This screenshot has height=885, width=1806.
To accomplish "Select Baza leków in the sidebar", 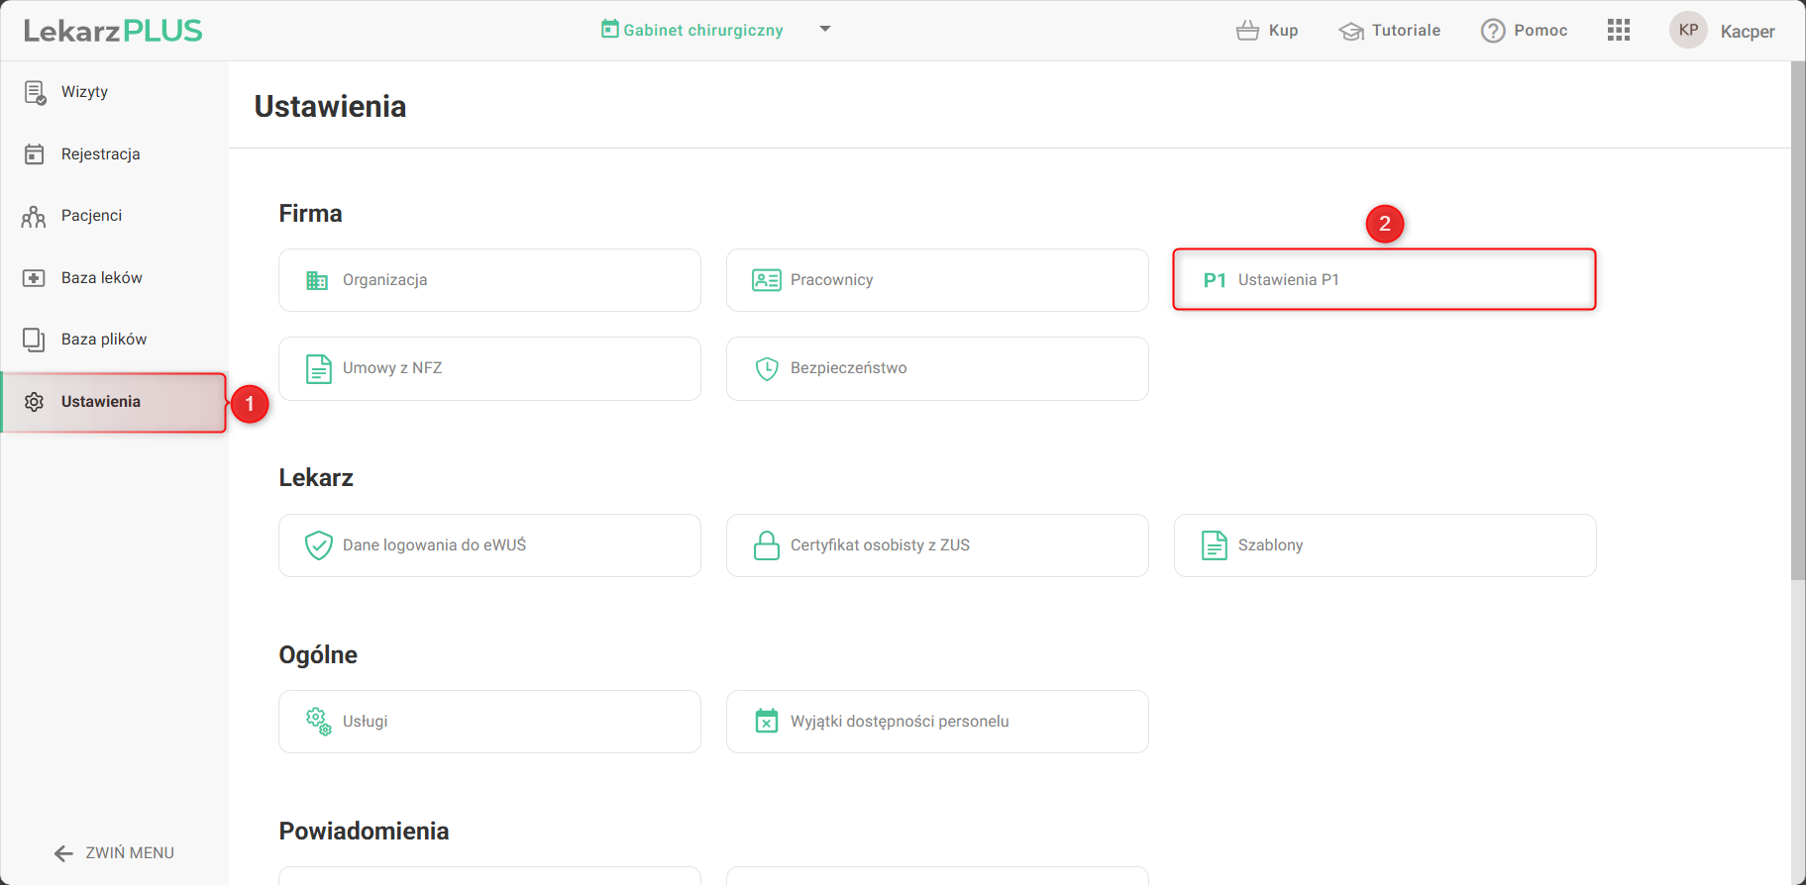I will (101, 278).
